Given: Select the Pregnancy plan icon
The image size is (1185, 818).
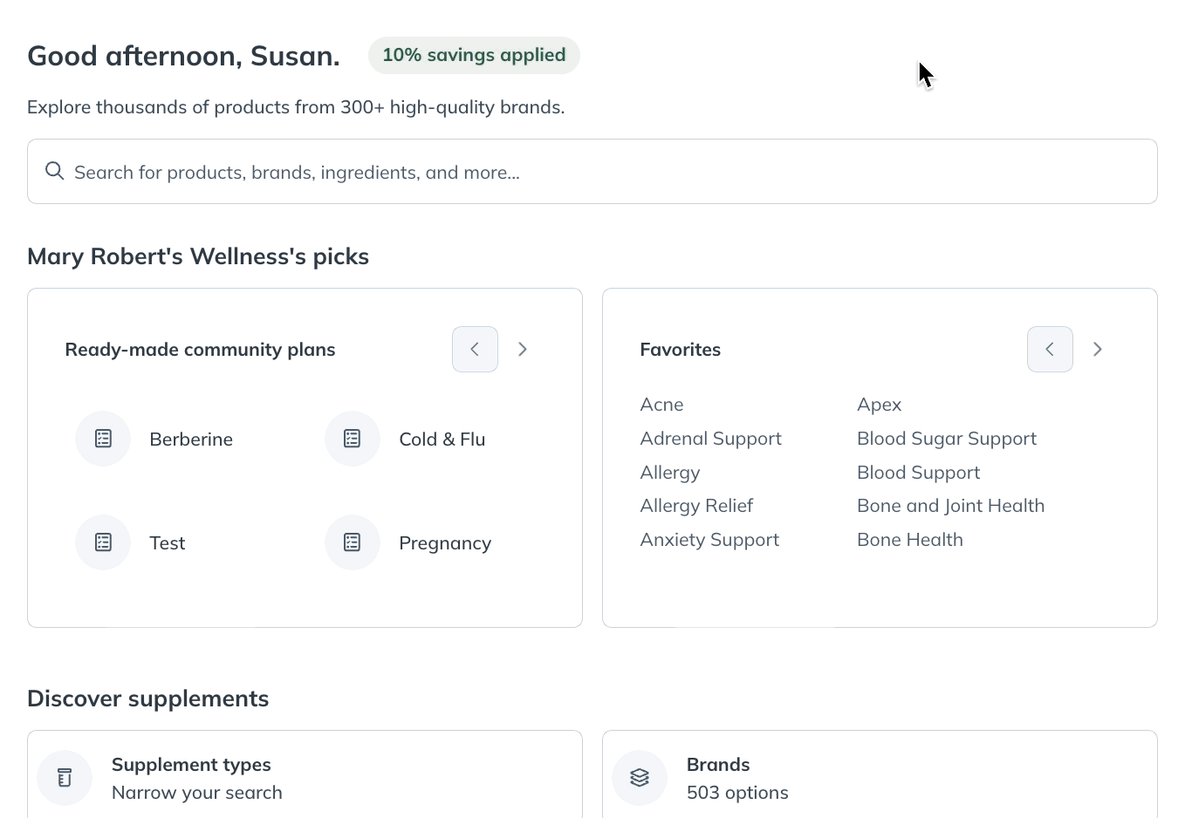Looking at the screenshot, I should click(353, 542).
